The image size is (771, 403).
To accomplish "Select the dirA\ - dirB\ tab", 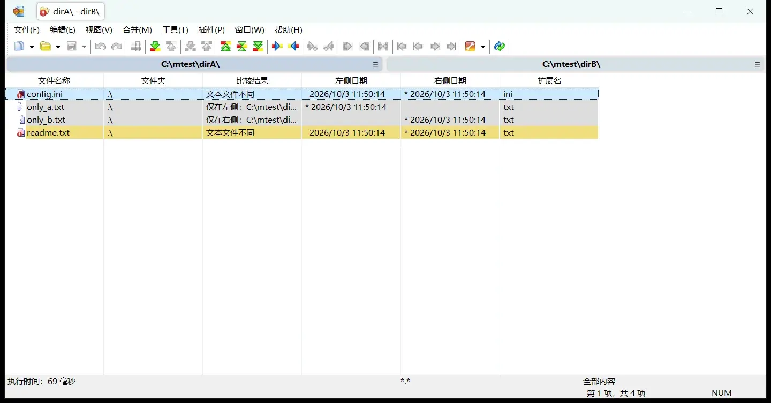I will 71,12.
